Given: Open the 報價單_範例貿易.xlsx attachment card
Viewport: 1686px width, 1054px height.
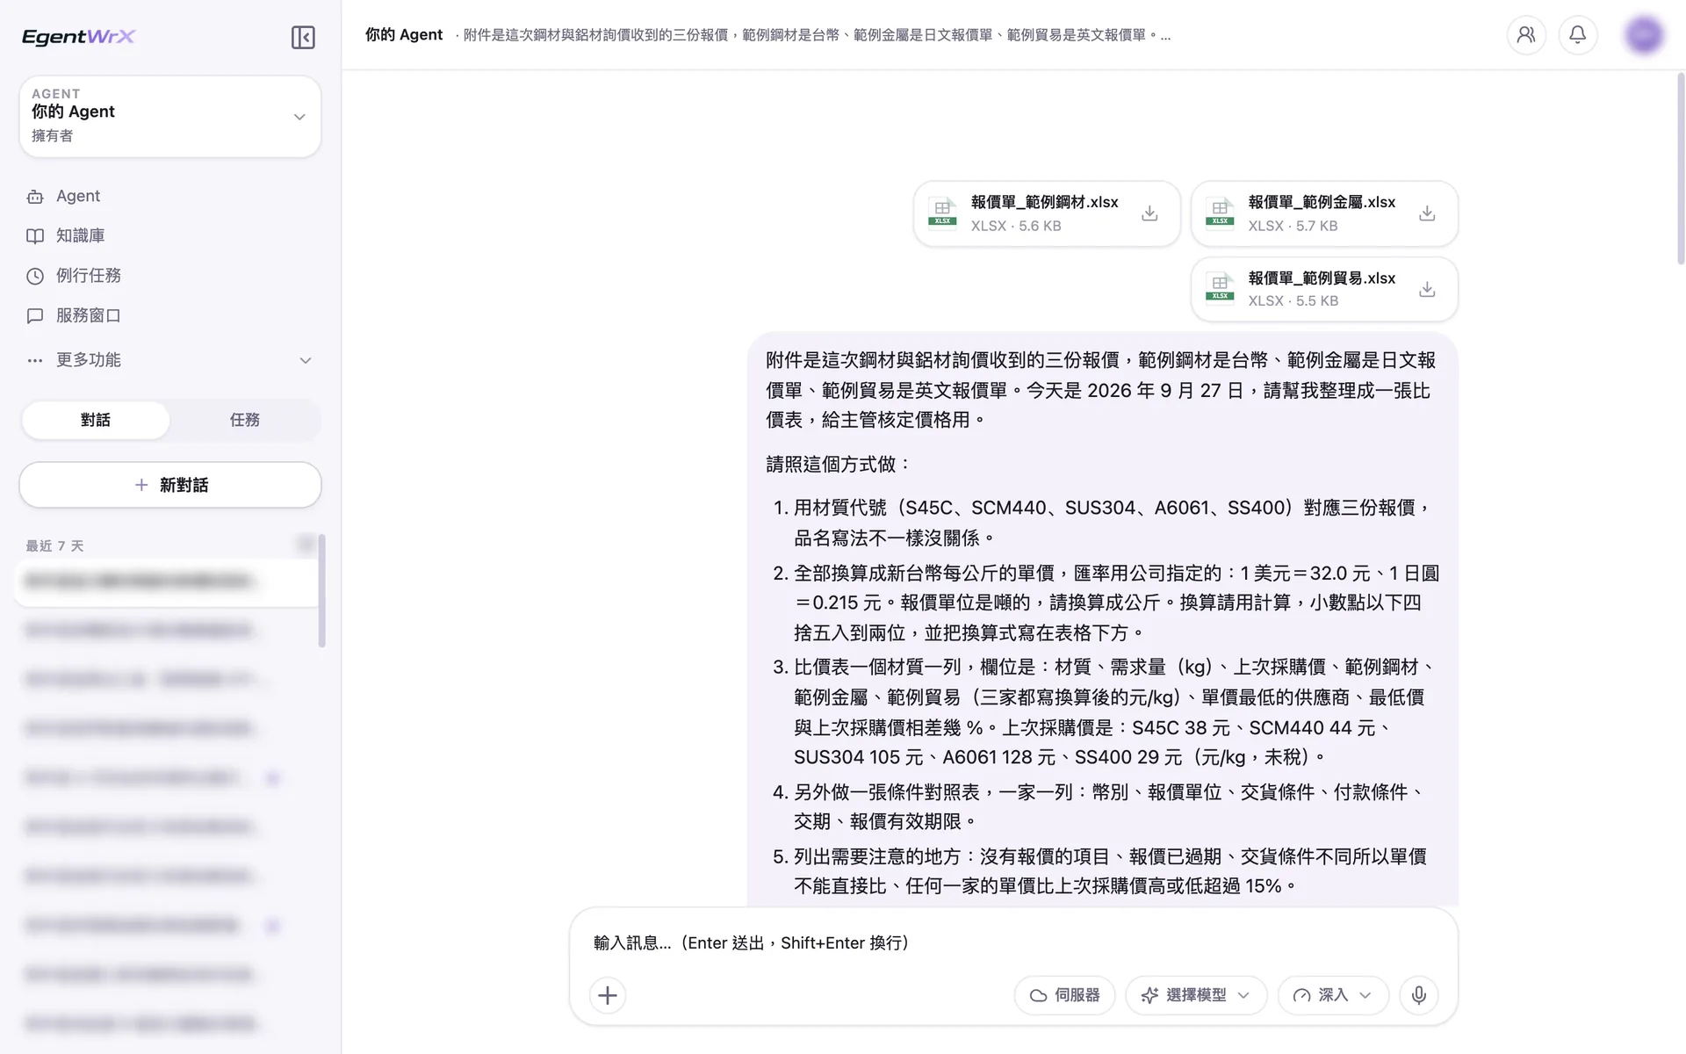Looking at the screenshot, I should point(1324,289).
